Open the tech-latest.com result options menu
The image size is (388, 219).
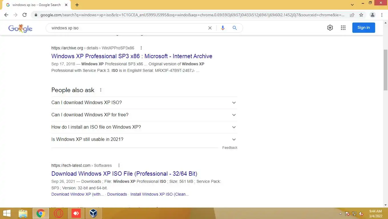[119, 165]
